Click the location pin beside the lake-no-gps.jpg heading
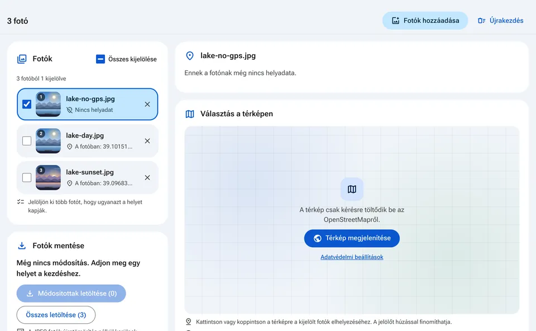 190,56
